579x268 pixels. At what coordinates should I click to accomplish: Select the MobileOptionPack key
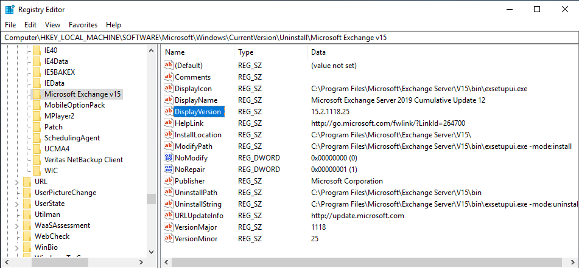pos(75,105)
